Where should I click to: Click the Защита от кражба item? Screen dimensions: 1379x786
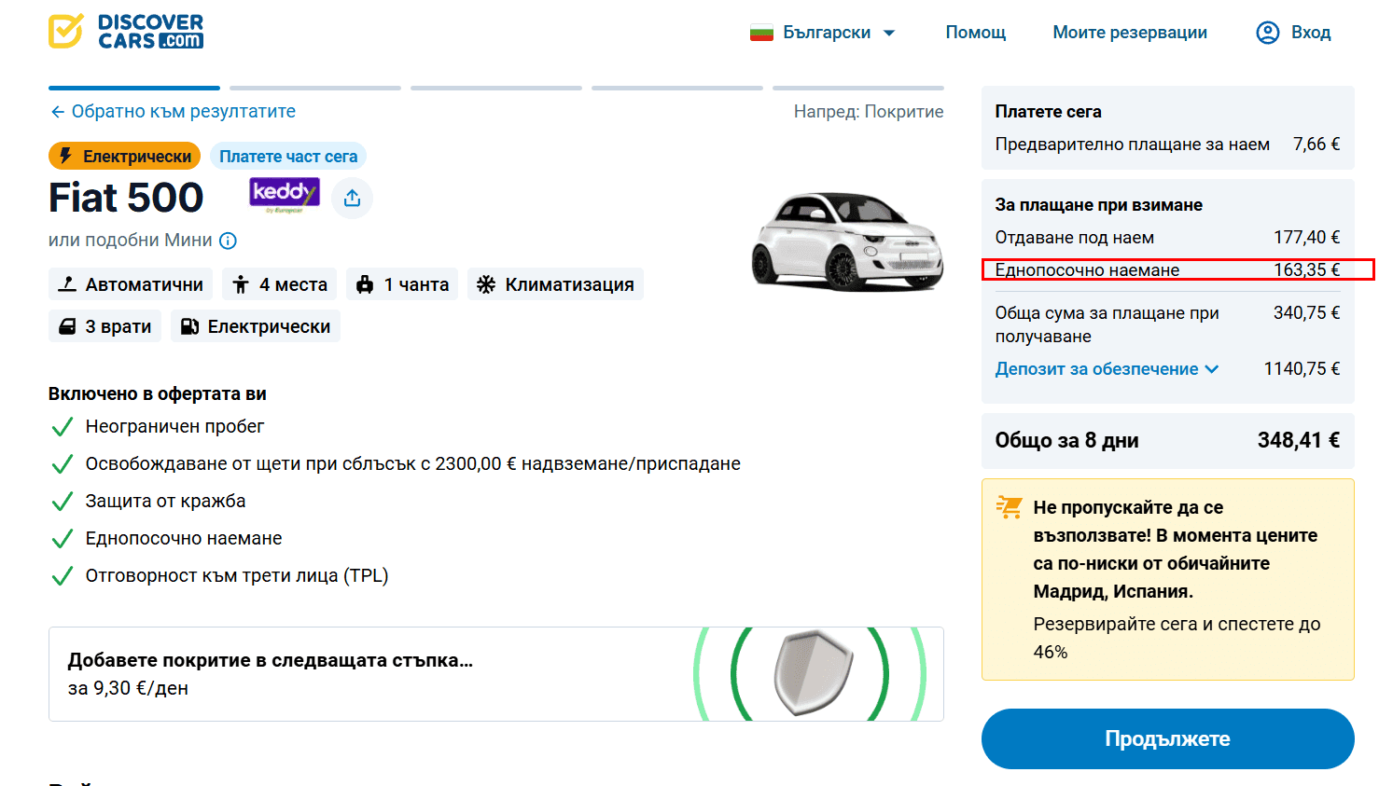(x=166, y=501)
